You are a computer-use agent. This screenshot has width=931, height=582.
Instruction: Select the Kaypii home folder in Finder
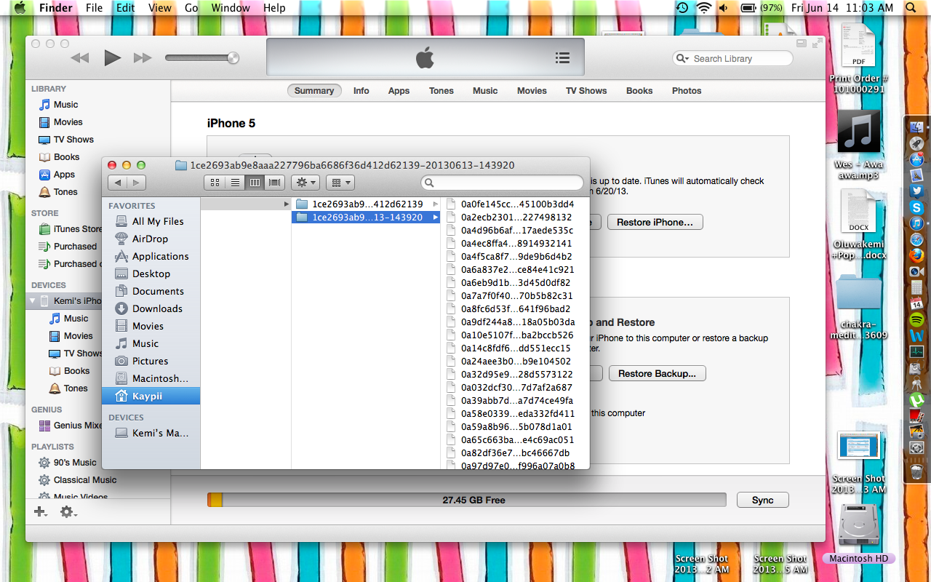click(151, 396)
